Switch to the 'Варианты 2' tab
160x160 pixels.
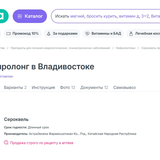(x=15, y=87)
